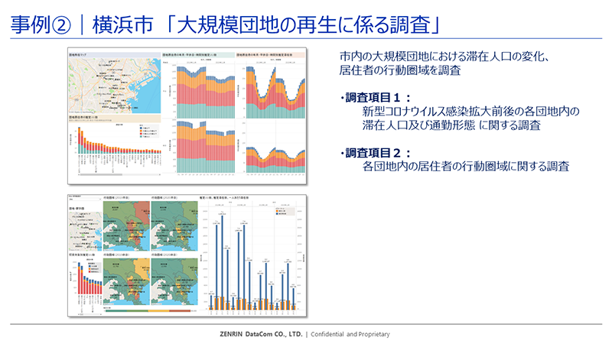Click the bottom right stacked area chart
The width and height of the screenshot is (612, 344).
(x=272, y=147)
